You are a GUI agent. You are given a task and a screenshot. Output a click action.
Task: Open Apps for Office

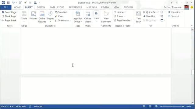pos(78,17)
